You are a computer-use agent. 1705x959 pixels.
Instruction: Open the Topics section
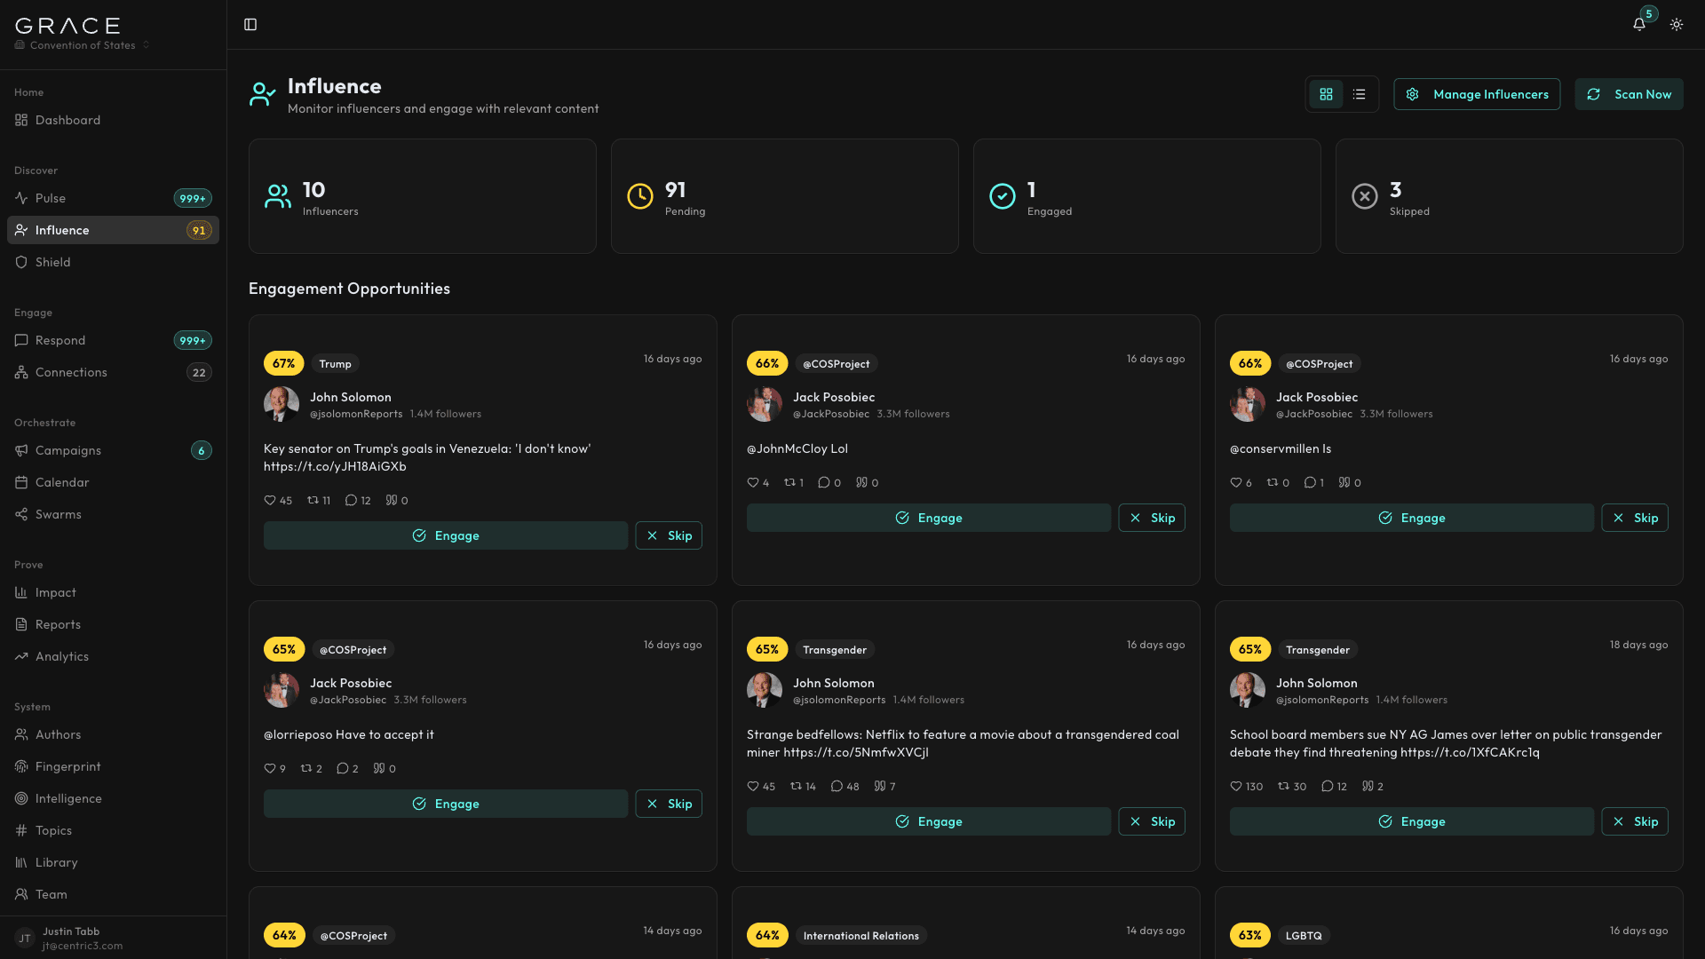point(54,830)
